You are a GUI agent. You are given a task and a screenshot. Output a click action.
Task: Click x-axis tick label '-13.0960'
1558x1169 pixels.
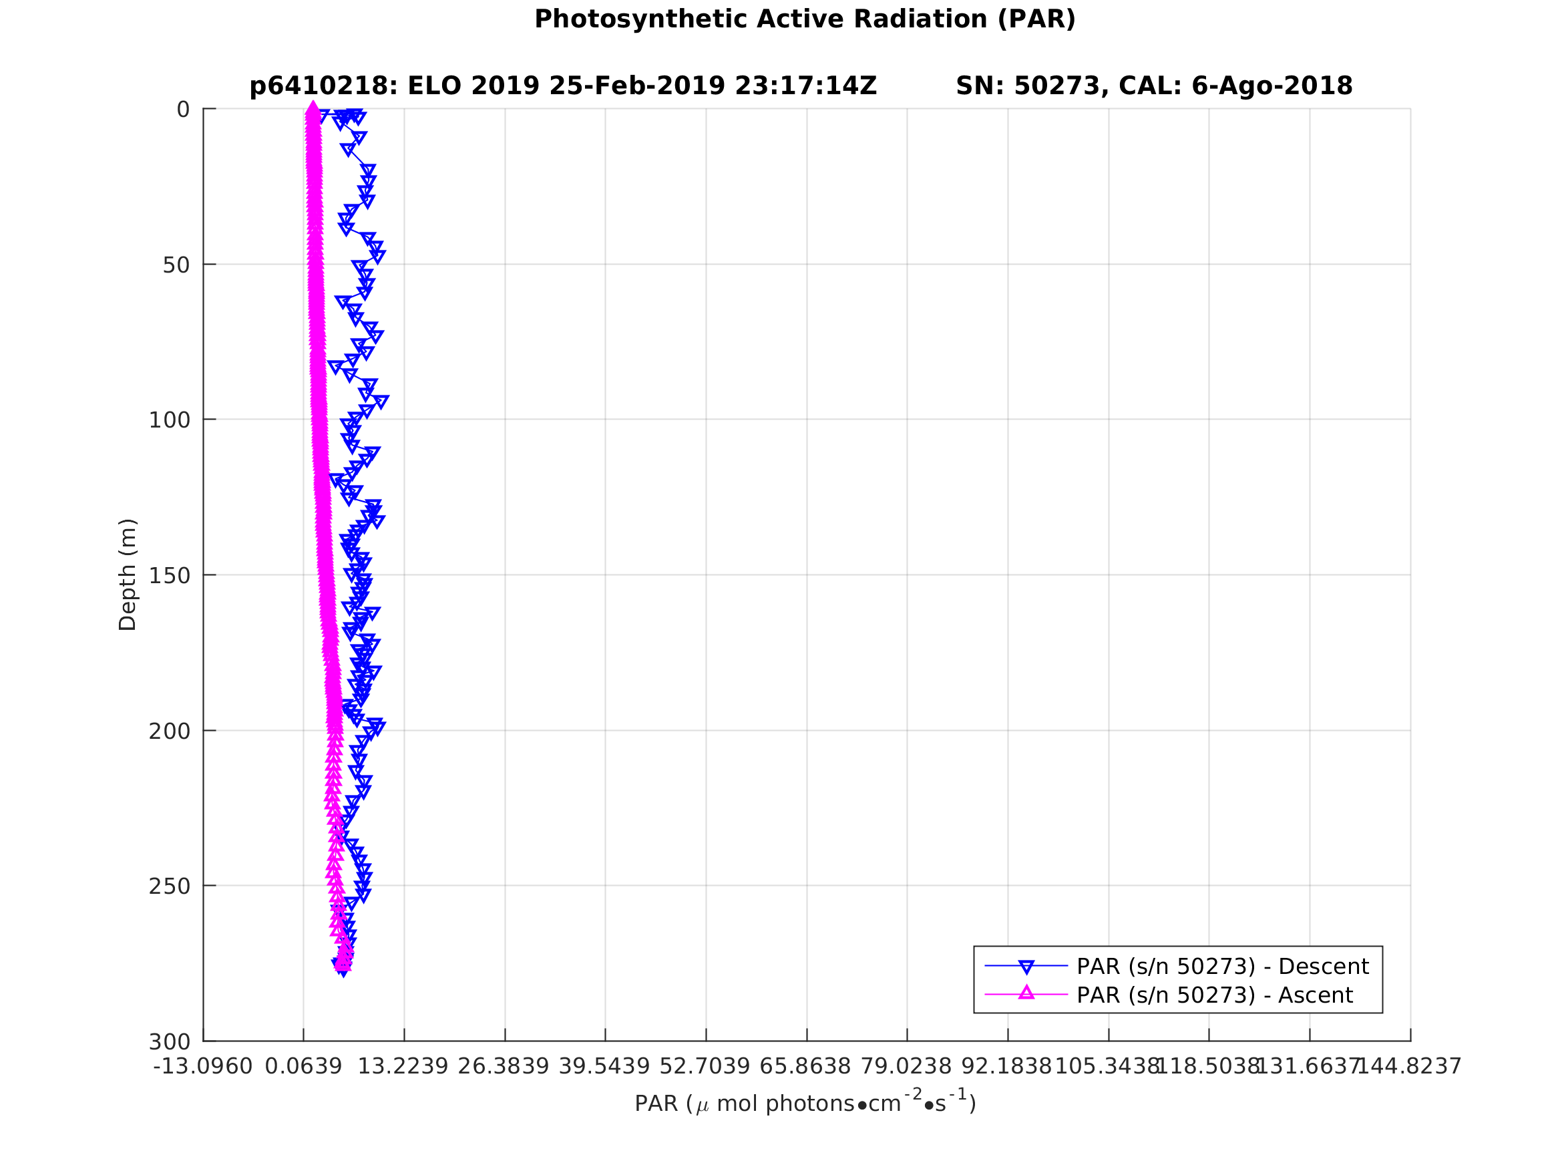[x=203, y=1067]
